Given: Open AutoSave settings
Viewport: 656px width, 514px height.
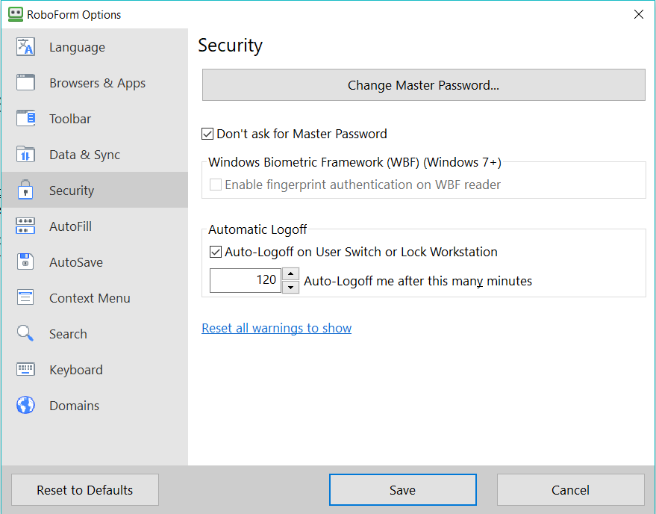Looking at the screenshot, I should (x=95, y=261).
